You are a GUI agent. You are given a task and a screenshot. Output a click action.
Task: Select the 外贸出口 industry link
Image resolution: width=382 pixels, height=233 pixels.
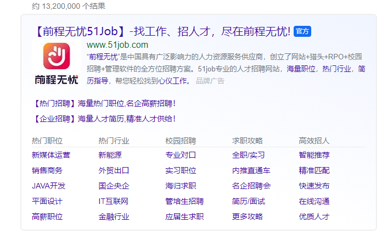(114, 170)
